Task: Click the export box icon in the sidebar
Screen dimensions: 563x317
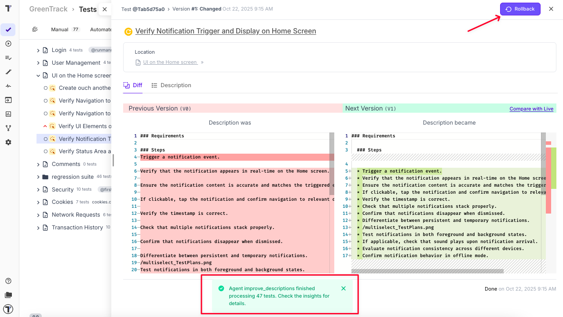Action: point(7,100)
